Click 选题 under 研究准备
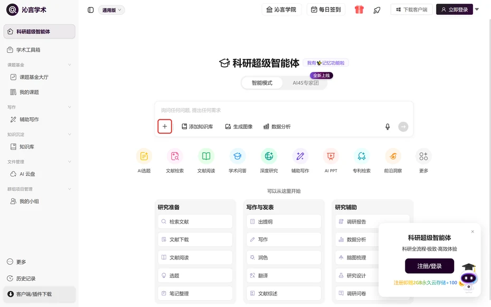Viewport: 491px width, 307px height. coord(195,276)
